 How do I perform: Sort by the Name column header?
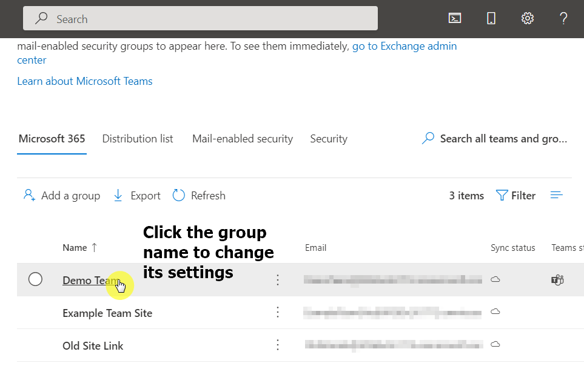coord(75,248)
